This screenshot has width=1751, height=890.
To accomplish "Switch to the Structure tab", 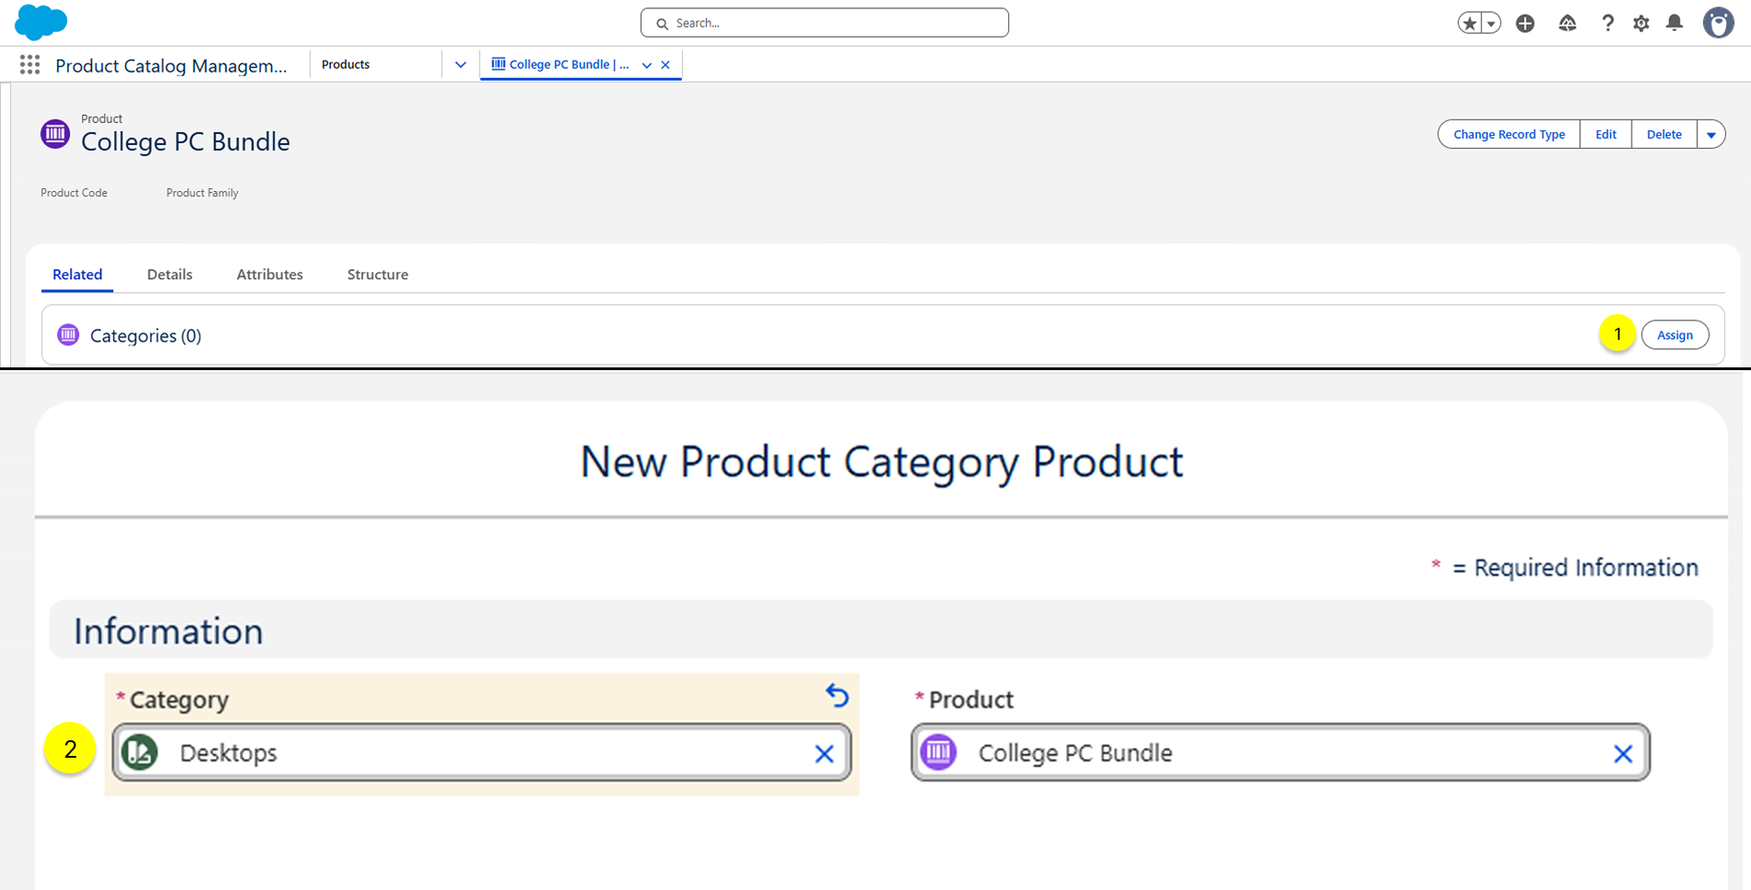I will point(377,275).
